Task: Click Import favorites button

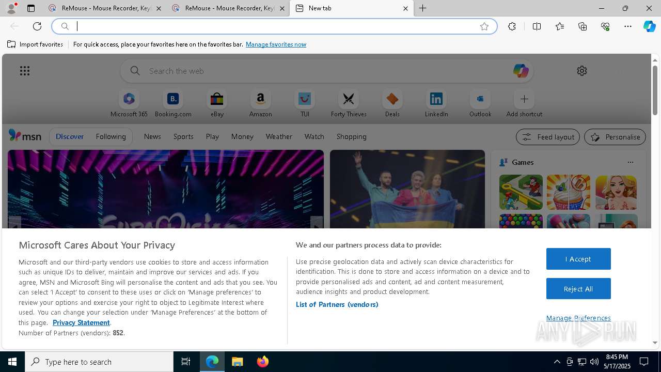Action: point(35,44)
